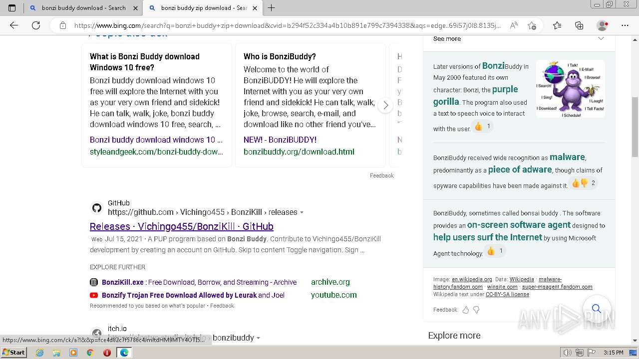Switch to the 'bonzi buddy download' tab
Screen dimensions: 639x359
tap(83, 8)
